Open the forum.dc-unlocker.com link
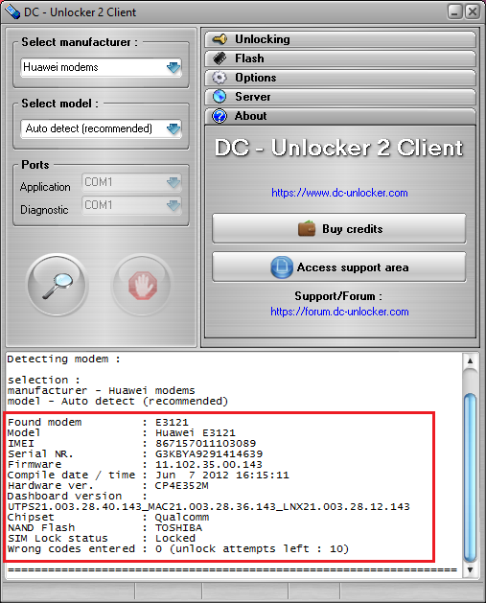Viewport: 486px width, 603px height. point(339,312)
